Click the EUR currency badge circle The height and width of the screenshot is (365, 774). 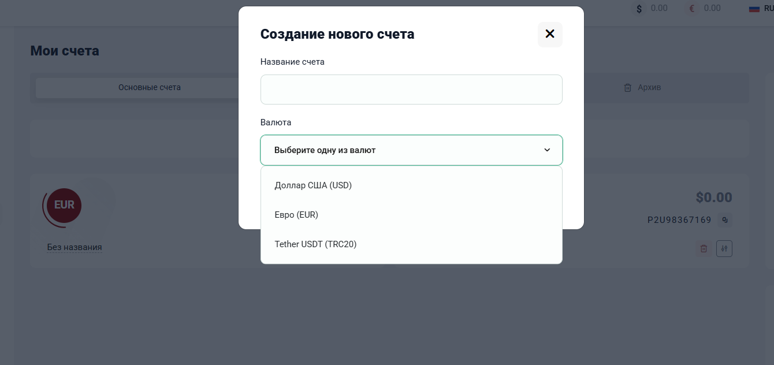click(x=65, y=205)
